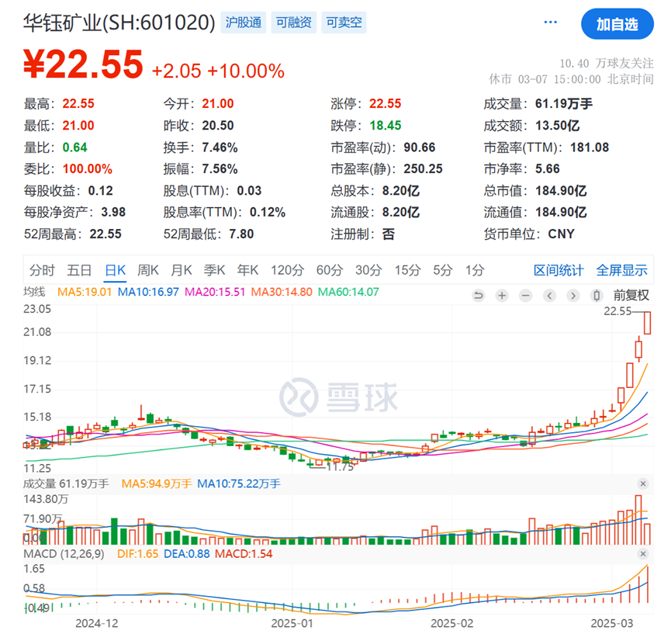
Task: Hide the MACD panel via its × toggle
Action: pos(644,554)
